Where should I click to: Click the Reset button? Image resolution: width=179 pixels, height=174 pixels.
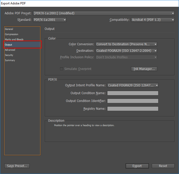click(x=163, y=166)
